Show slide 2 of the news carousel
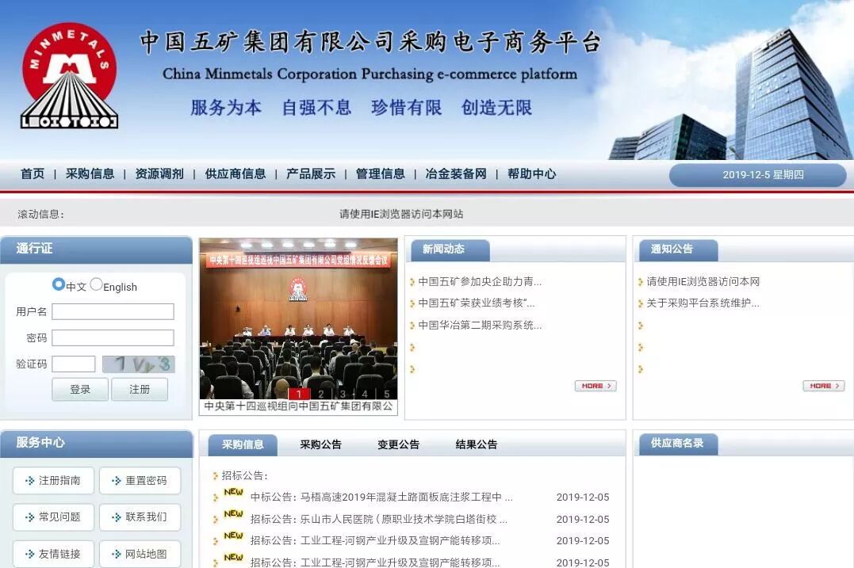Image resolution: width=854 pixels, height=568 pixels. pyautogui.click(x=321, y=394)
